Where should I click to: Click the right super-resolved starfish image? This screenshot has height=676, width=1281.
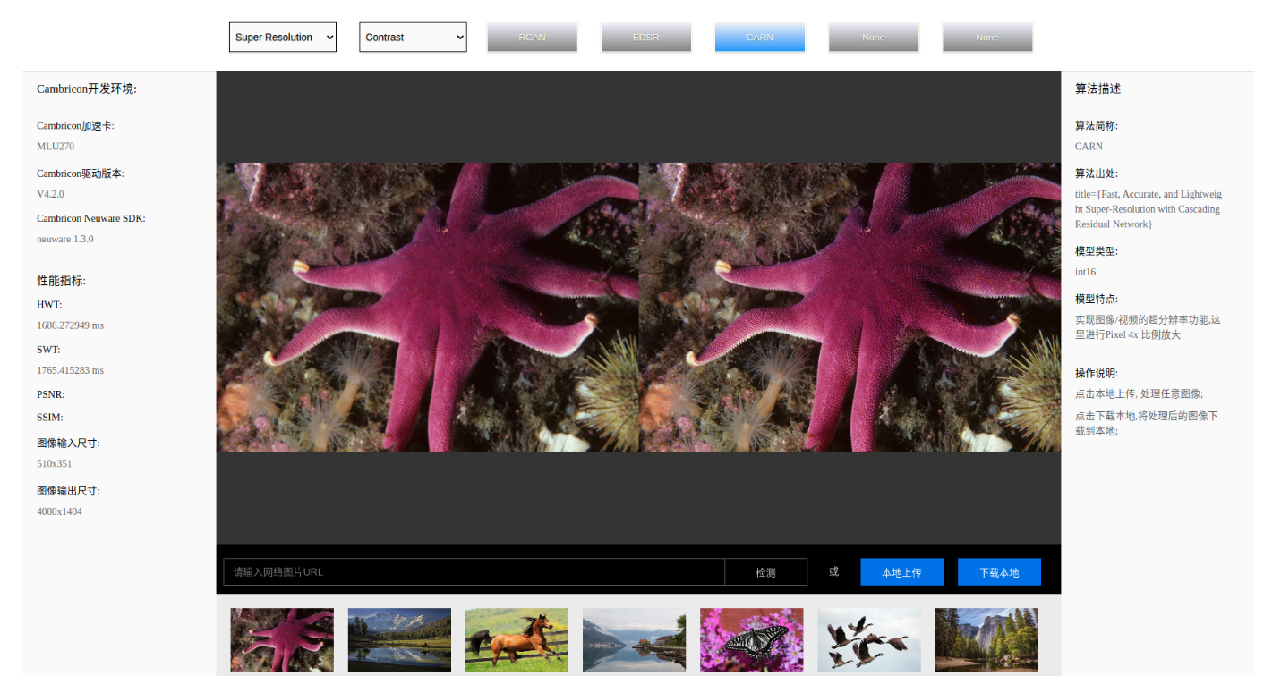point(850,307)
